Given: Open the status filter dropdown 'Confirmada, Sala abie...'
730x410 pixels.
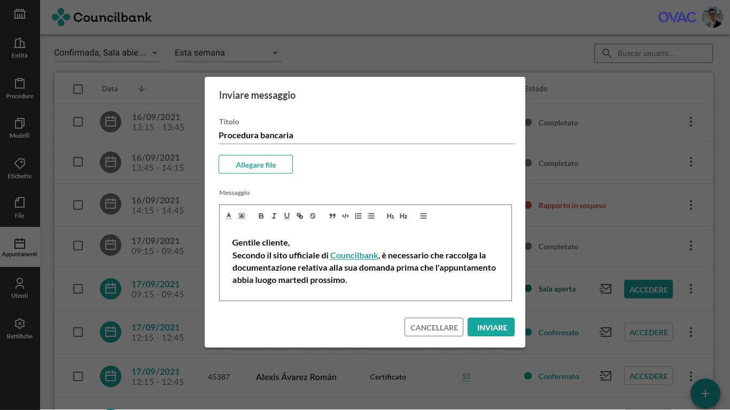Looking at the screenshot, I should (x=107, y=53).
